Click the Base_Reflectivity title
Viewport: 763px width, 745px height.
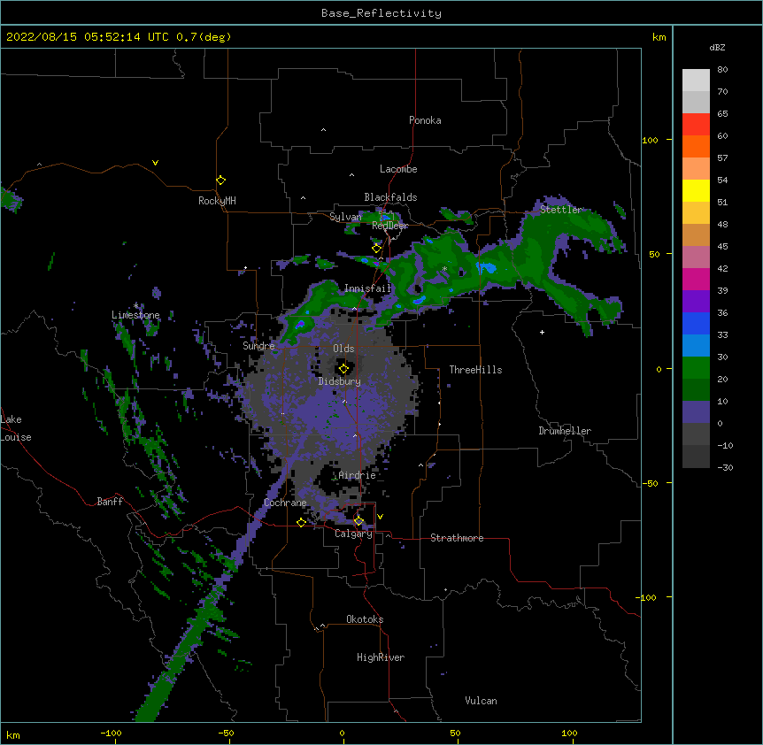point(381,13)
